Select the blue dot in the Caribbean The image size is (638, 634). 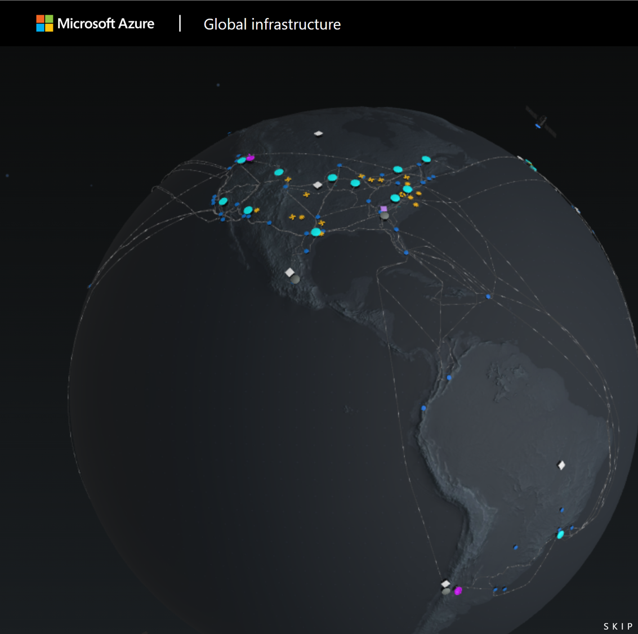(x=488, y=297)
